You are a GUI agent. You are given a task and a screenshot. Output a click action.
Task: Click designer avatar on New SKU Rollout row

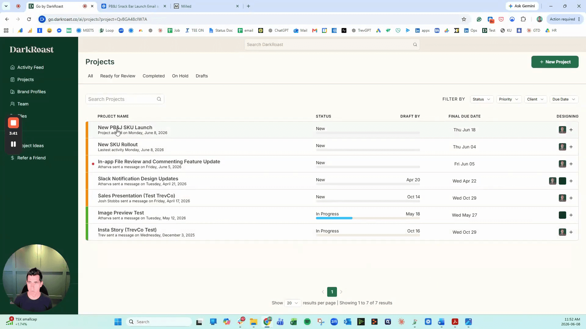[x=562, y=147]
